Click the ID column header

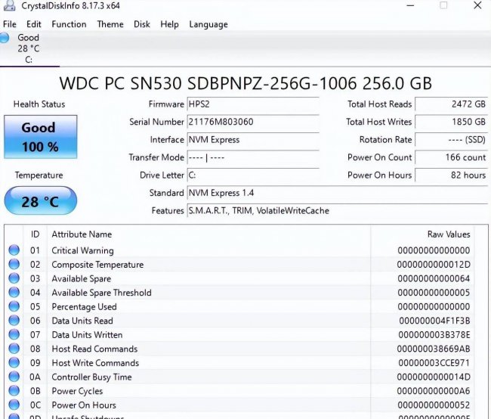click(x=35, y=234)
